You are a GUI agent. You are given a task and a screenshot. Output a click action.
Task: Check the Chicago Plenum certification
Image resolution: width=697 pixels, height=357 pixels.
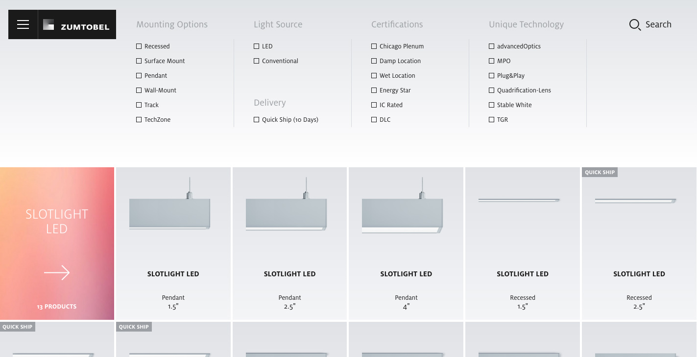click(374, 46)
